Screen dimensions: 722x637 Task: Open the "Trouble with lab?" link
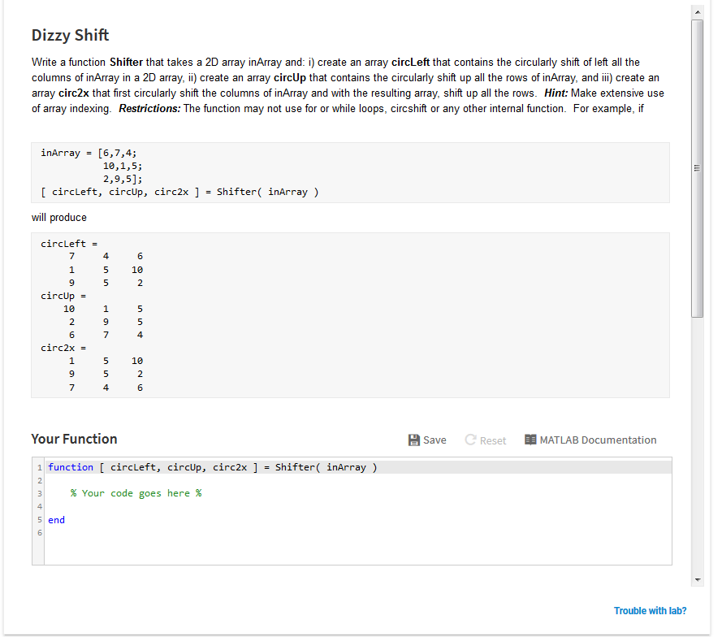650,611
